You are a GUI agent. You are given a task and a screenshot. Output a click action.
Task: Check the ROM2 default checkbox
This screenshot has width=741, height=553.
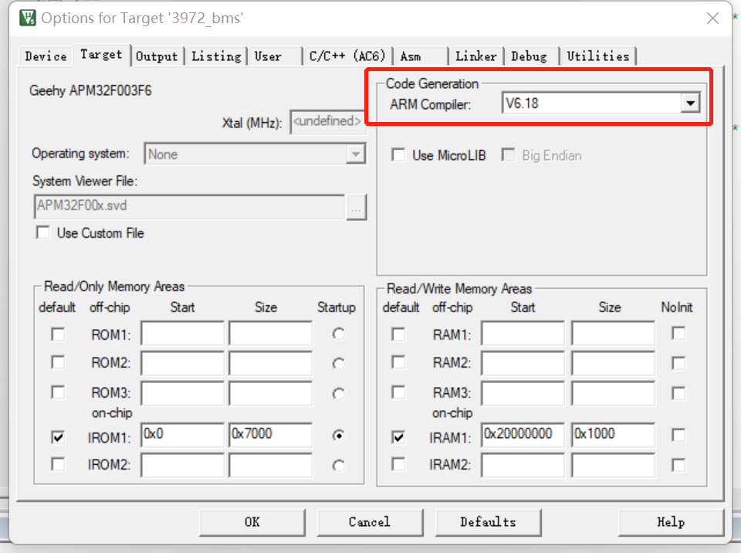pyautogui.click(x=58, y=362)
